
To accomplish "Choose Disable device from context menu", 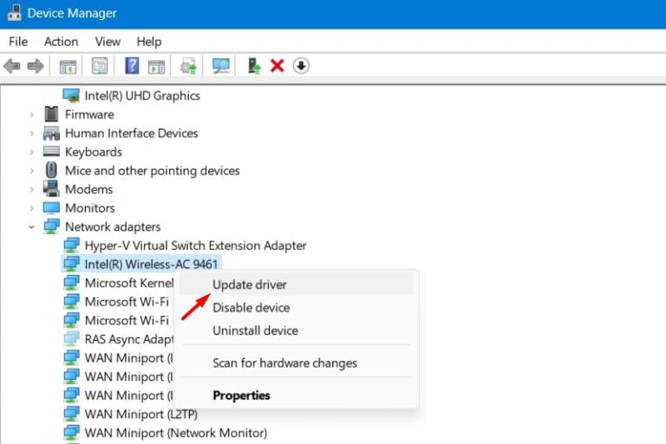I will (296, 307).
